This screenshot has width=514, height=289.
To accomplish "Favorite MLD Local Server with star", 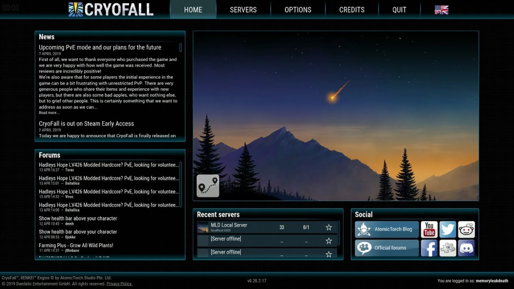I will [328, 228].
